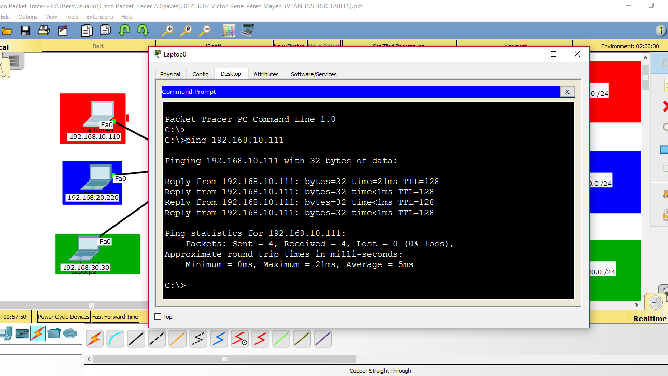Click the Back button in workspace bar
The width and height of the screenshot is (668, 376).
98,46
